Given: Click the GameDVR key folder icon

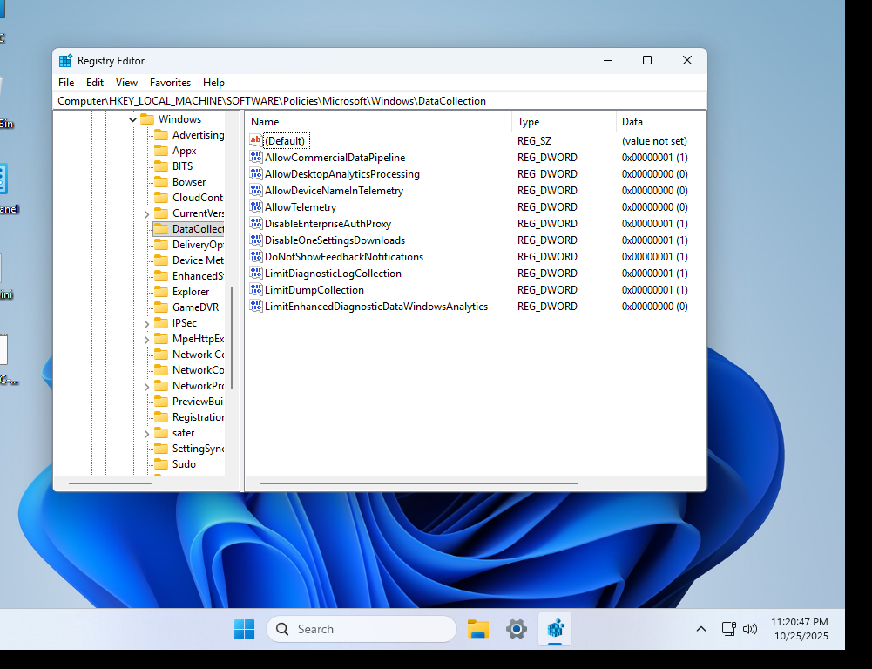Looking at the screenshot, I should coord(160,307).
